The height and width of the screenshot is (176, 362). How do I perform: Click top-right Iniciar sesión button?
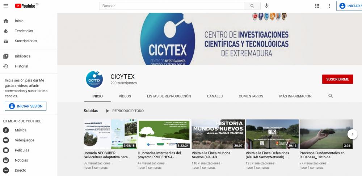pos(349,6)
